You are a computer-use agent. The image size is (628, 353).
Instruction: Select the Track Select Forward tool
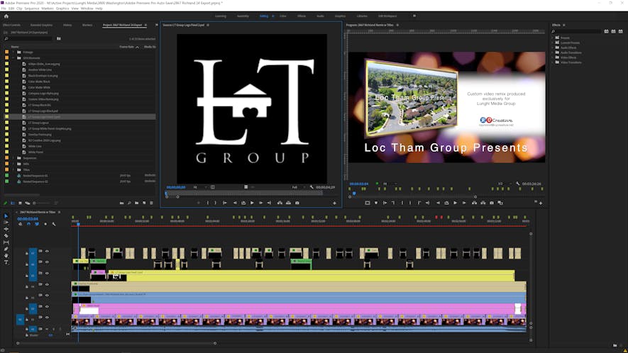point(6,223)
